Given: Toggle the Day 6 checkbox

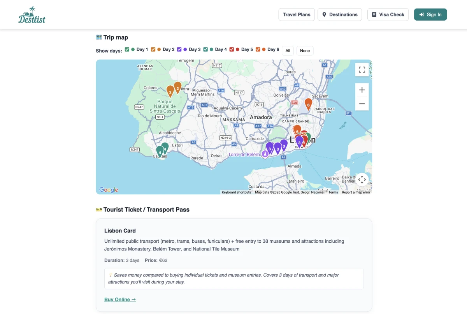Looking at the screenshot, I should [258, 49].
